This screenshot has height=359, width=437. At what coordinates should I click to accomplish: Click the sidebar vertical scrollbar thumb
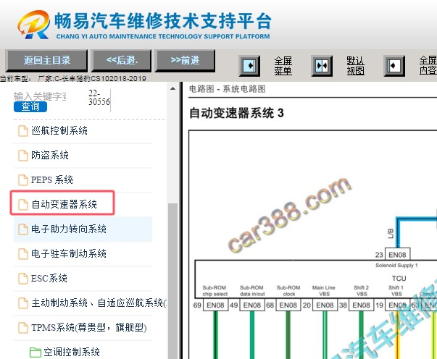click(x=172, y=281)
